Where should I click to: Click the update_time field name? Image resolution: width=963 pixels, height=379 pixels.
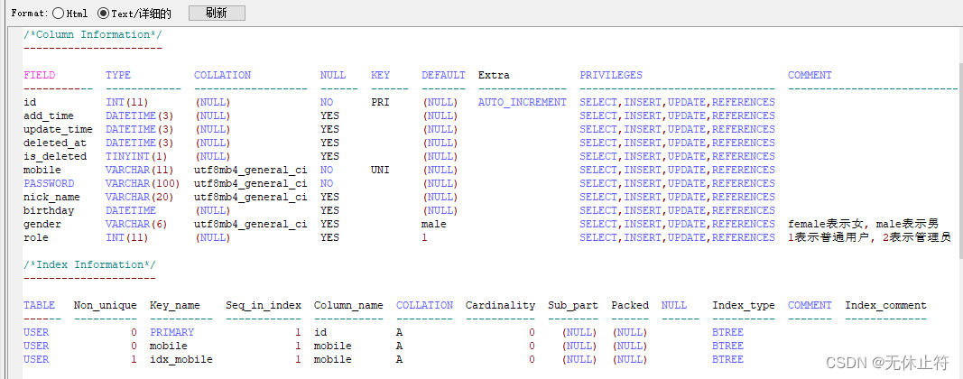click(x=59, y=129)
